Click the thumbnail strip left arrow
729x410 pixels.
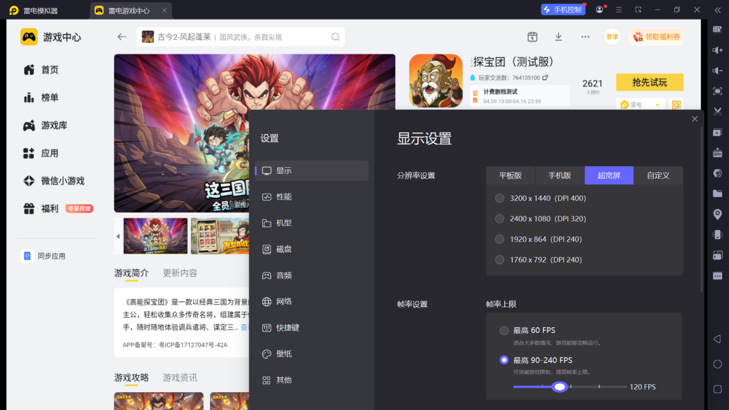click(x=118, y=236)
